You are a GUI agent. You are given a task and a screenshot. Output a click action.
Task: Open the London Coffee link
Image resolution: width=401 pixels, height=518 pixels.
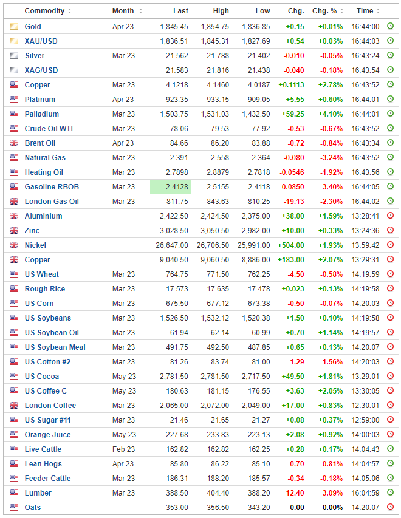pyautogui.click(x=50, y=405)
